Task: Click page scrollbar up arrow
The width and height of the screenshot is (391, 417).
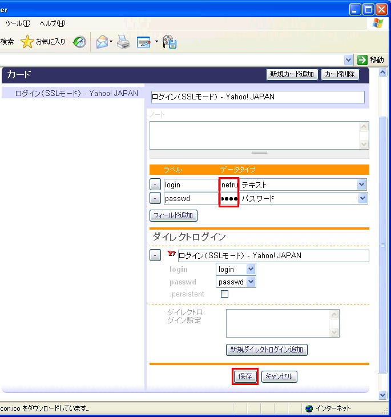Action: [x=383, y=73]
